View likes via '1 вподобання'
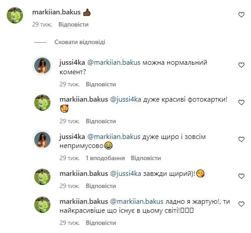 tap(105, 158)
